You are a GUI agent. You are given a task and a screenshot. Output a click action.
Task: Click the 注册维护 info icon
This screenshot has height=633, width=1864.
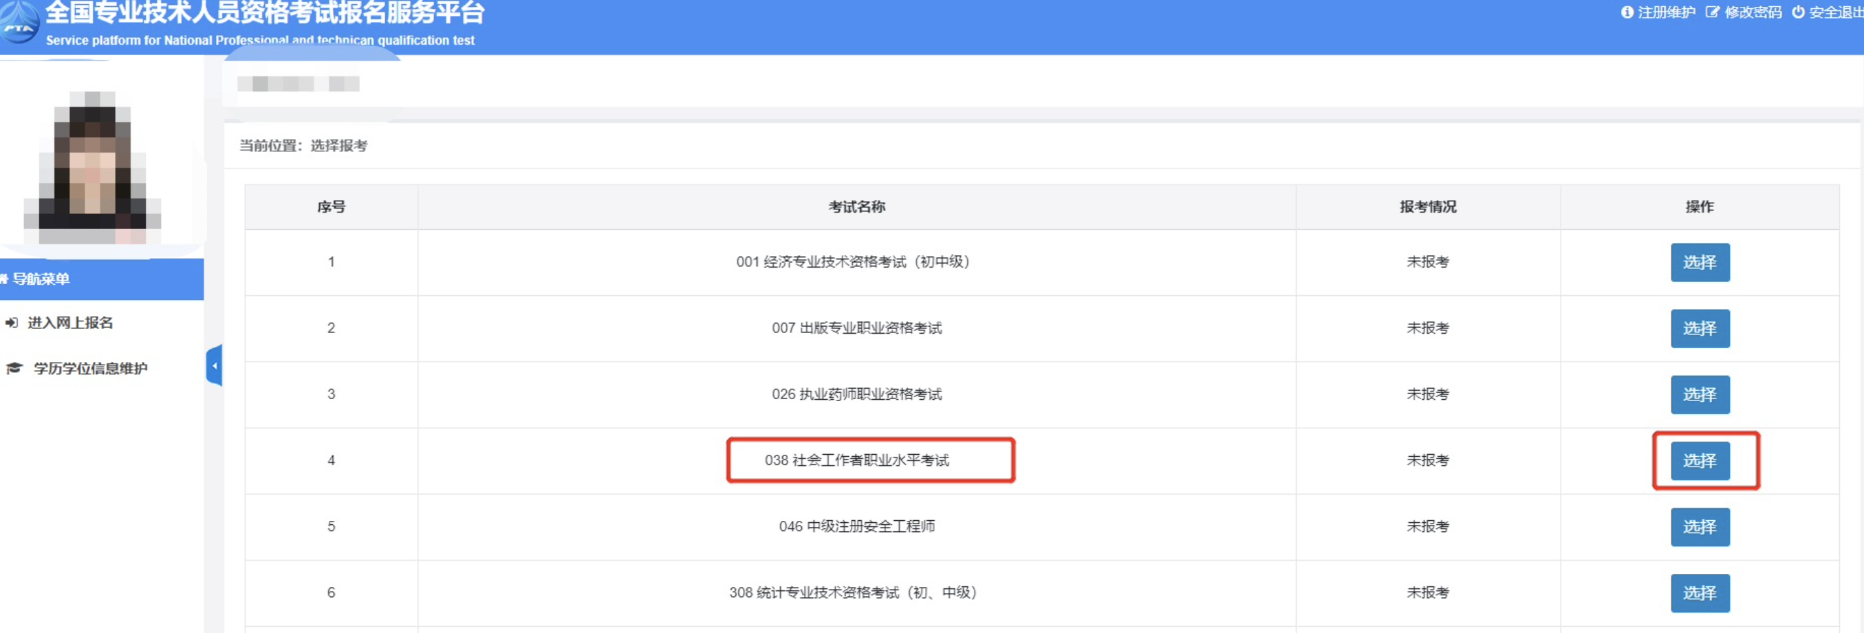[x=1627, y=12]
